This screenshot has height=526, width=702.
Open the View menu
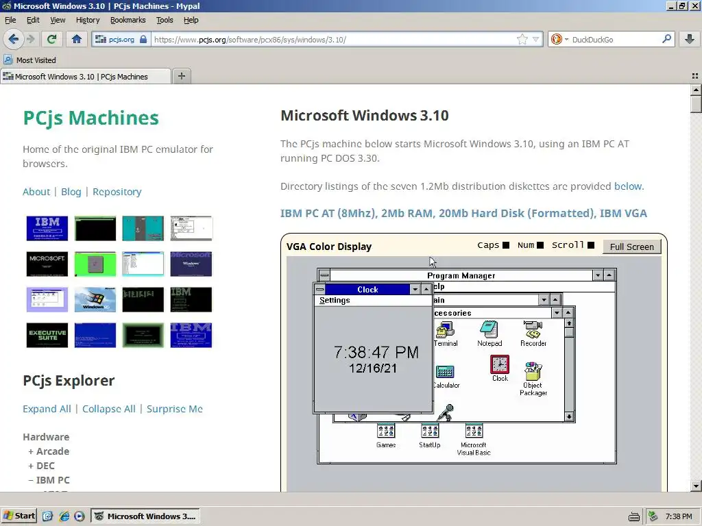coord(58,20)
